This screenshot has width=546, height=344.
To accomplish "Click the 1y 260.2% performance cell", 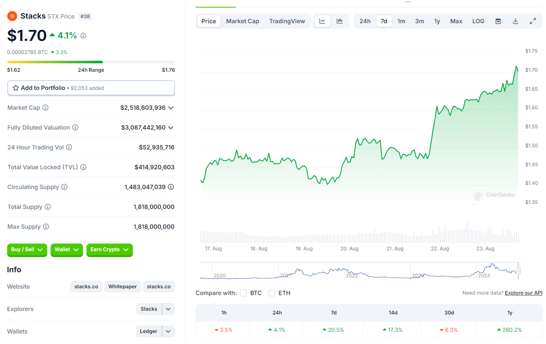I will [x=510, y=330].
